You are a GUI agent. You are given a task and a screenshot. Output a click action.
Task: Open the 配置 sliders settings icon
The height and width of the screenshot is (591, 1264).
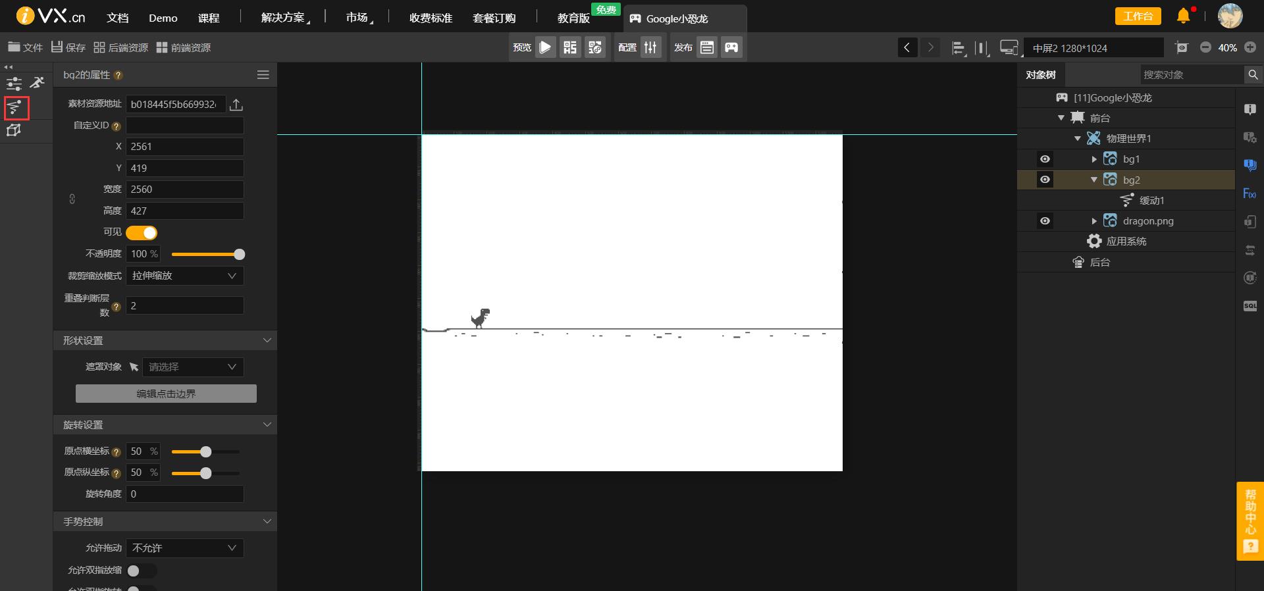[650, 47]
